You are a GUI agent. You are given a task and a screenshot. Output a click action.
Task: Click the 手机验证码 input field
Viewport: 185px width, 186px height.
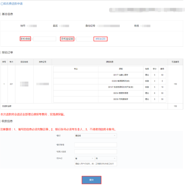[84, 39]
